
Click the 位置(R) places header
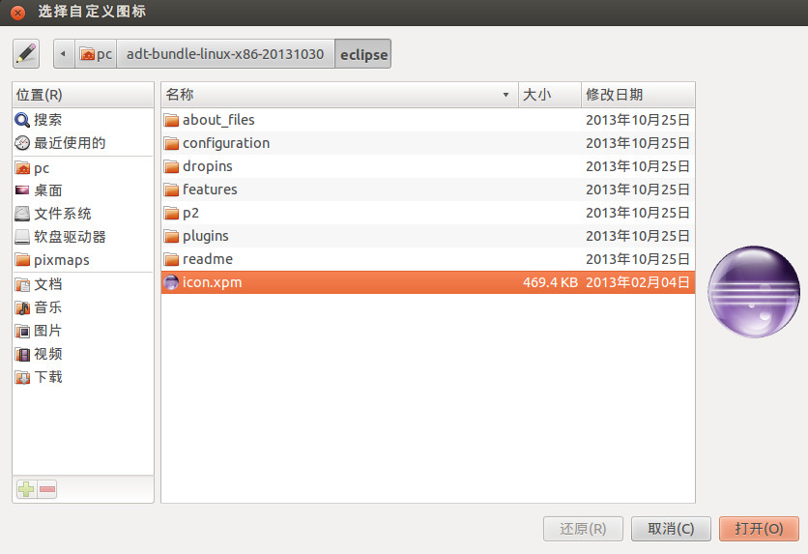point(83,95)
